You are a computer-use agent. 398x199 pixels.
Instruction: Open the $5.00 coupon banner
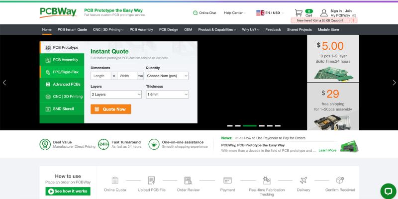pos(324,20)
